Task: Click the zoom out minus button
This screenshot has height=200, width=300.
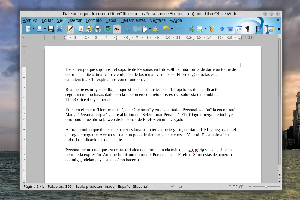Action: pos(250,187)
